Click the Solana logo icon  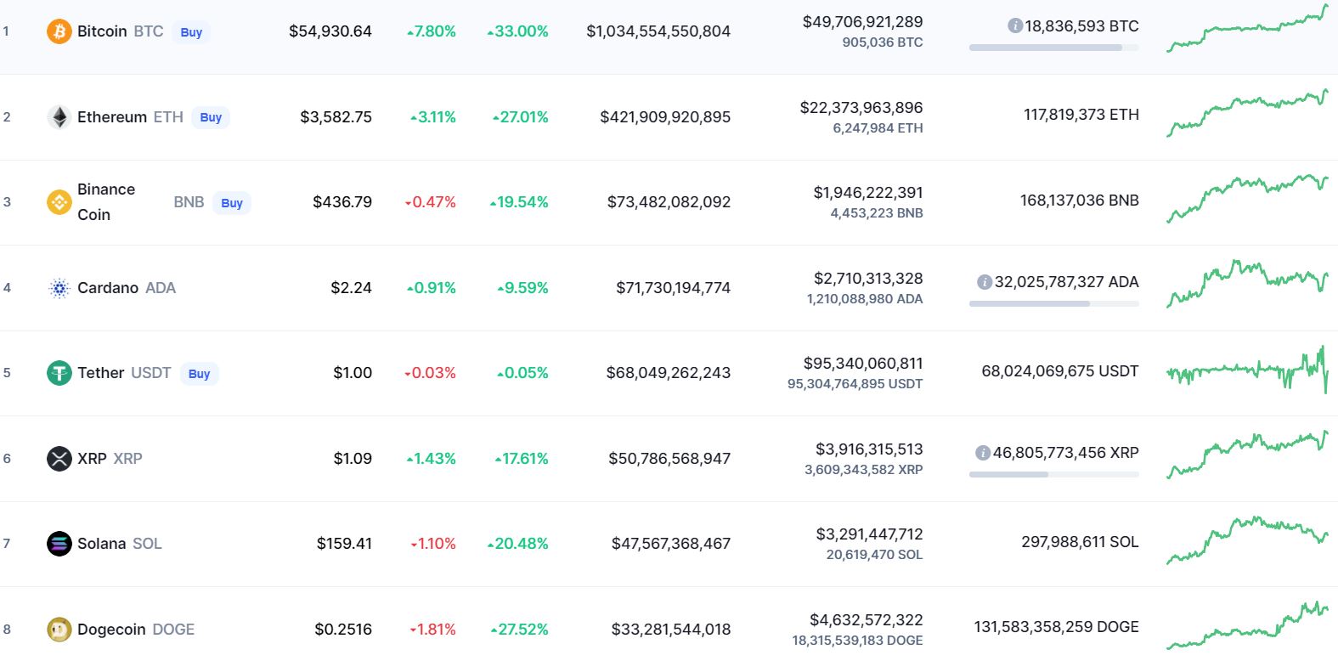point(59,544)
